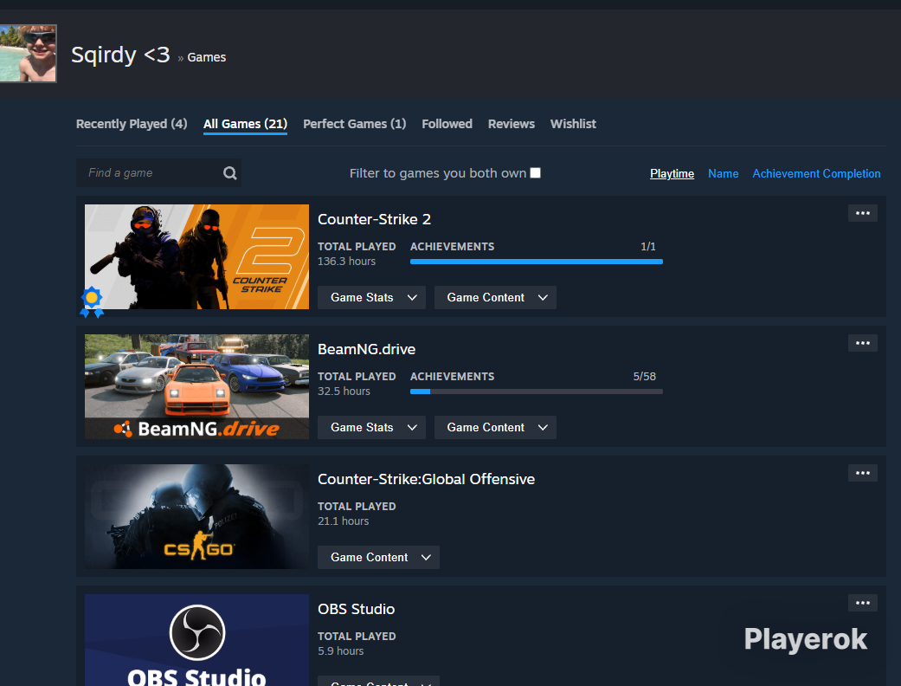The width and height of the screenshot is (901, 686).
Task: Click the Counter-Strike 2 achievements progress bar
Action: [x=536, y=262]
